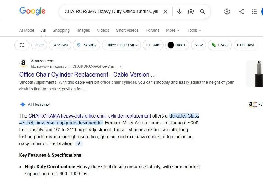
Task: Clear the search query with the X
Action: pos(165,12)
